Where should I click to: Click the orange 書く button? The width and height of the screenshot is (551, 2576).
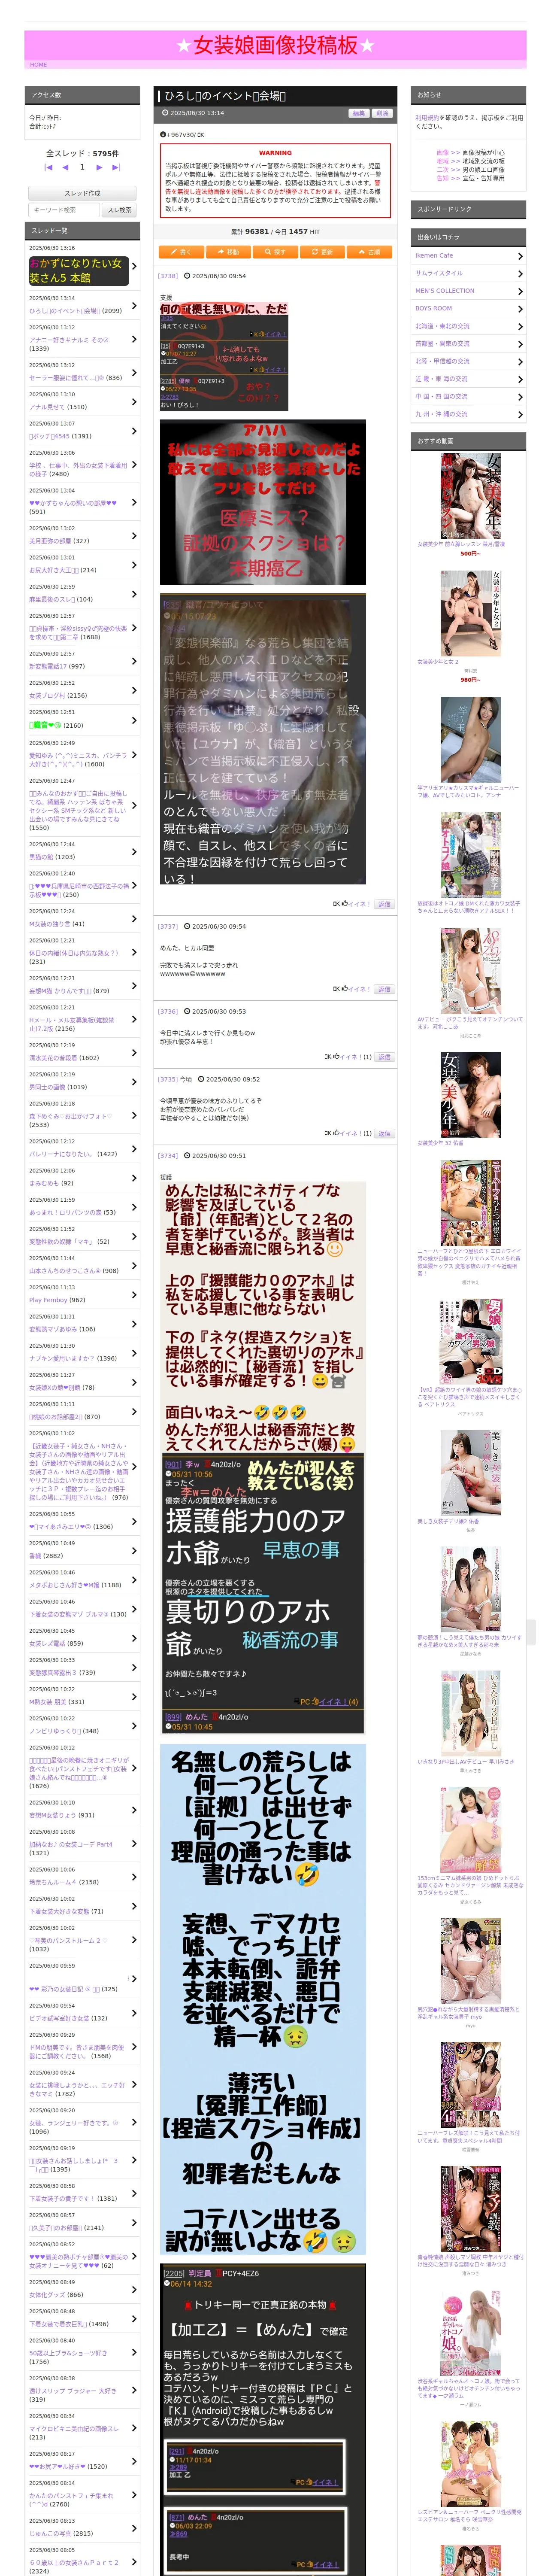tap(181, 252)
